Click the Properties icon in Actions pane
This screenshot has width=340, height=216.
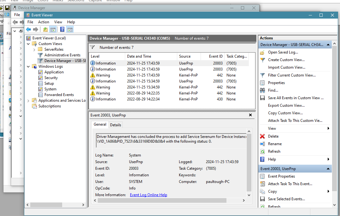point(262,83)
